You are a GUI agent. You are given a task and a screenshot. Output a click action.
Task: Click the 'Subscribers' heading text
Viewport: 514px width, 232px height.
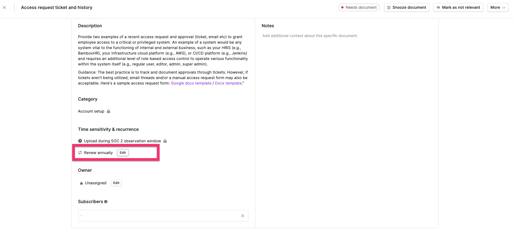[90, 201]
